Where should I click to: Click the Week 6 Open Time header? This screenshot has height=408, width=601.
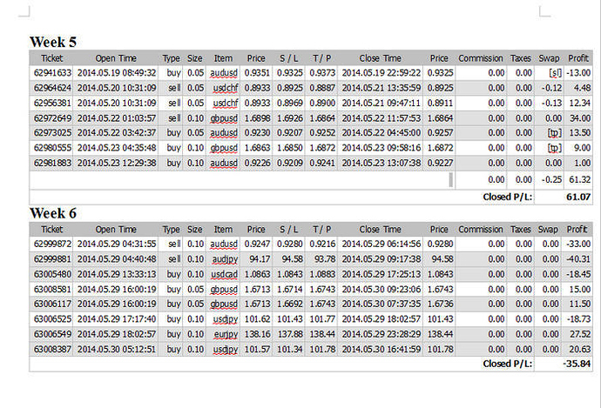click(116, 230)
